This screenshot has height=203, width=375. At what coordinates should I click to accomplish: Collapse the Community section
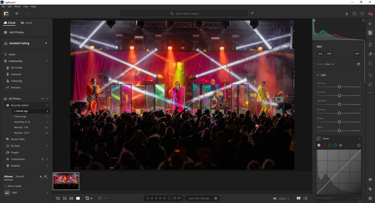47,61
